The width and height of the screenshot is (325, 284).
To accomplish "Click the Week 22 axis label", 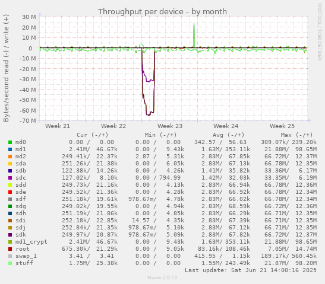I will pos(113,126).
